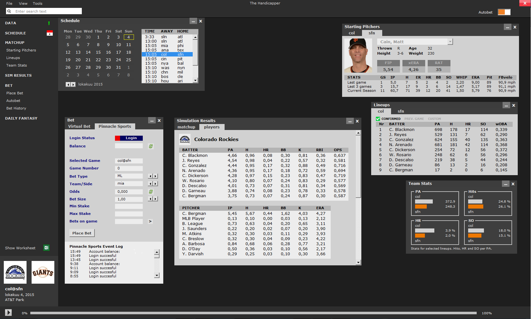531x319 pixels.
Task: Click the green exclamation icon beside Data
Action: pos(49,23)
